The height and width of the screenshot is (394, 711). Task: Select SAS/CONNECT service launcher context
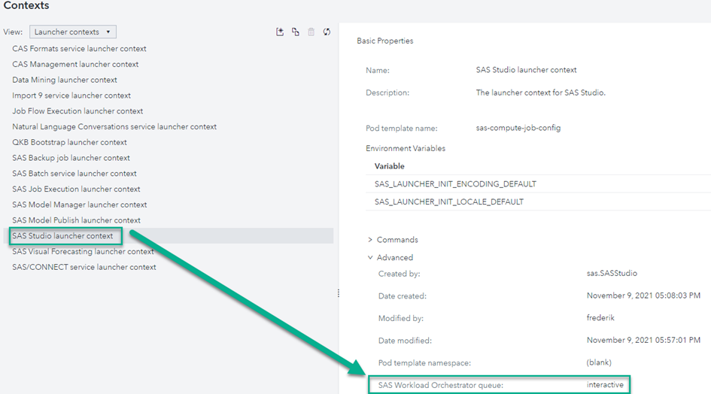84,267
